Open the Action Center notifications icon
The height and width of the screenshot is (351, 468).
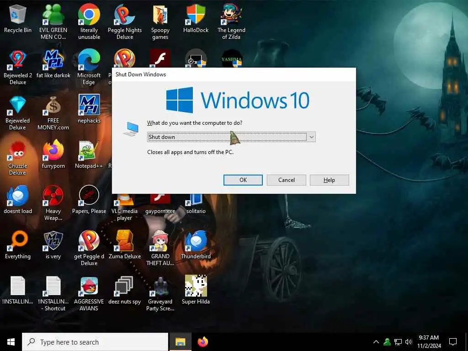453,342
